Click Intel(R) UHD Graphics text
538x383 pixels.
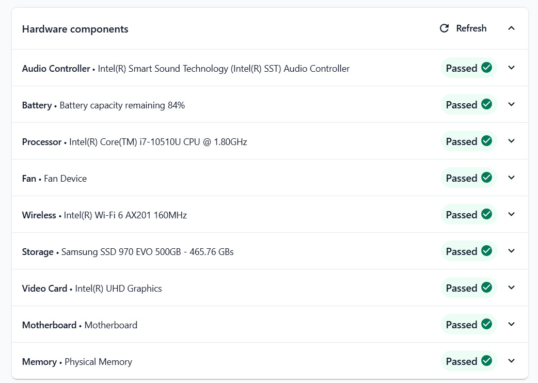point(118,289)
